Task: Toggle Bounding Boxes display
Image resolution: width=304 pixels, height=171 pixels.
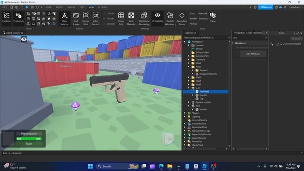Action: (181, 19)
